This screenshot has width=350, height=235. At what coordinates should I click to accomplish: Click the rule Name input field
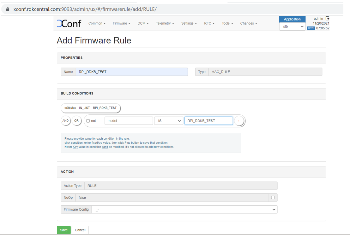[131, 72]
